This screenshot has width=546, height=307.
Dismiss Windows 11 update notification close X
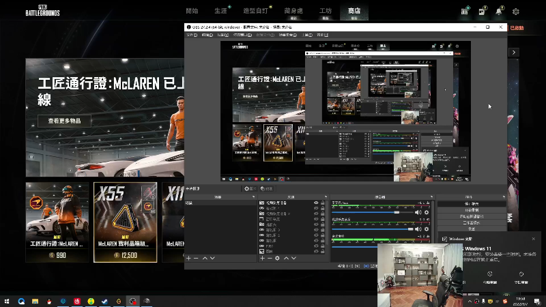pyautogui.click(x=534, y=239)
